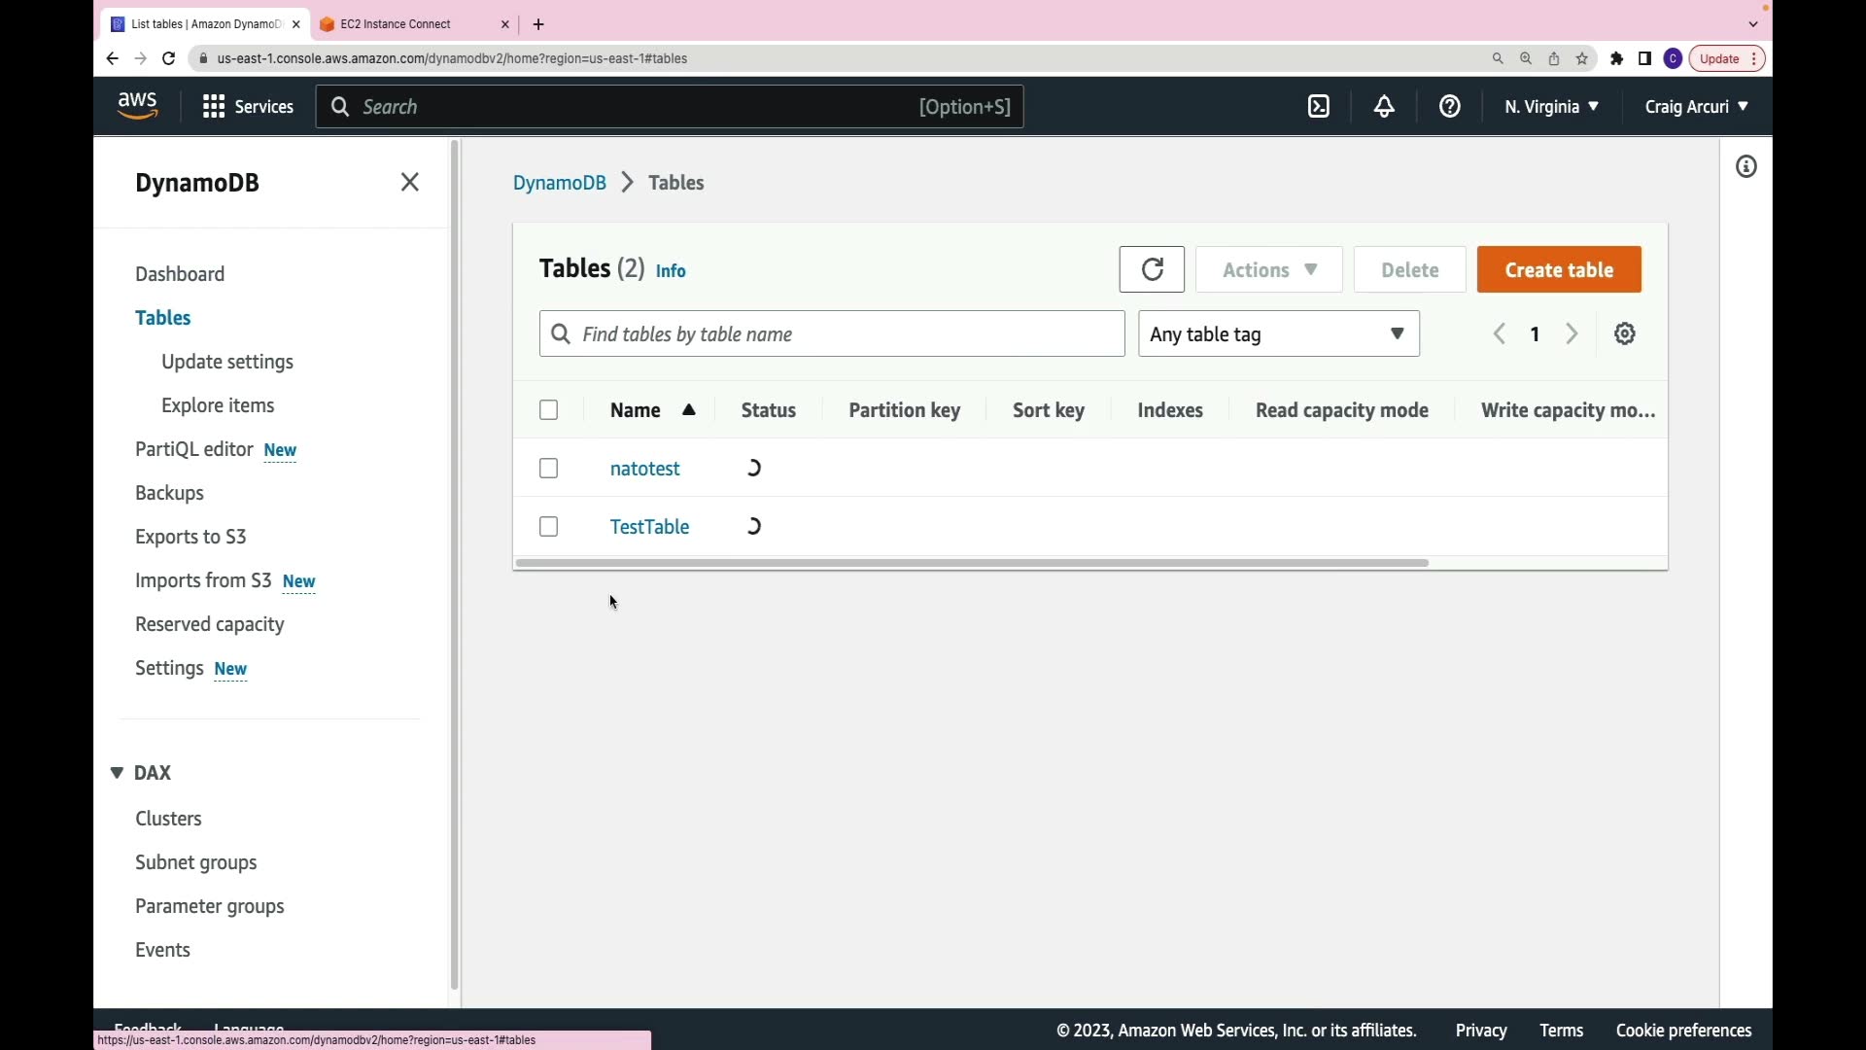
Task: Open the notifications bell
Action: [x=1384, y=107]
